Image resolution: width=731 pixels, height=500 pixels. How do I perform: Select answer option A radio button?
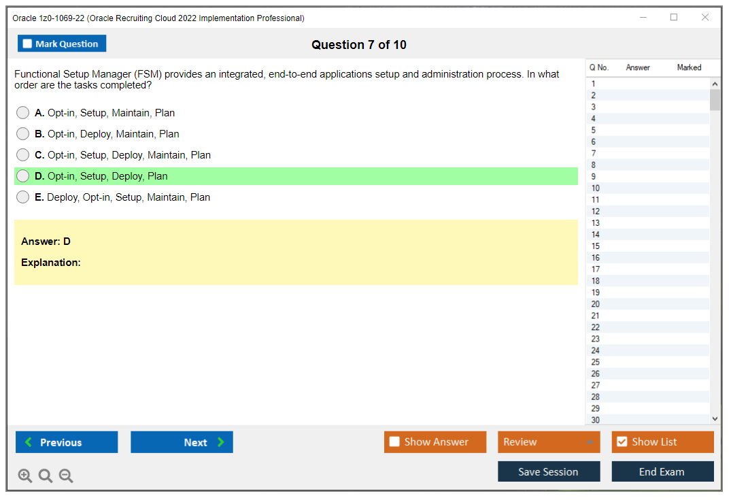pyautogui.click(x=22, y=112)
